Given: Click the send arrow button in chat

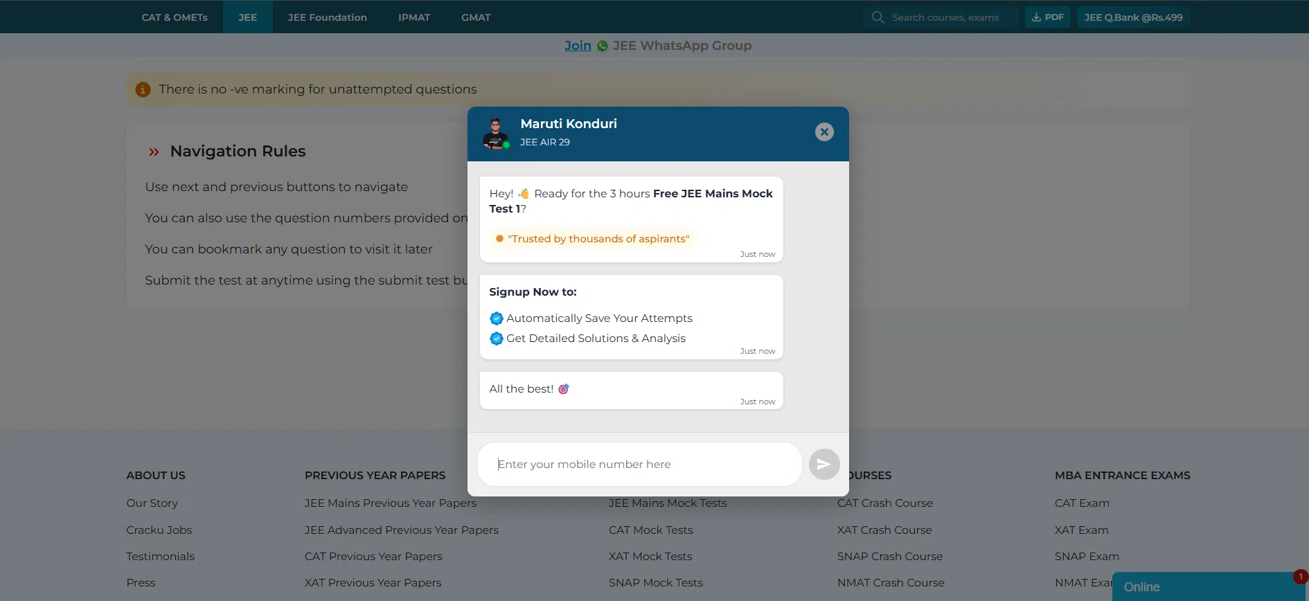Looking at the screenshot, I should pos(824,464).
